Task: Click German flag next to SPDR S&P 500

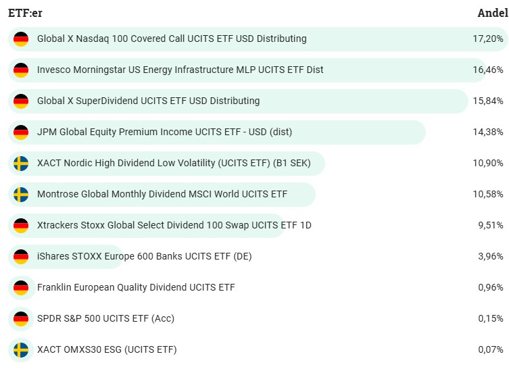Action: (x=21, y=319)
